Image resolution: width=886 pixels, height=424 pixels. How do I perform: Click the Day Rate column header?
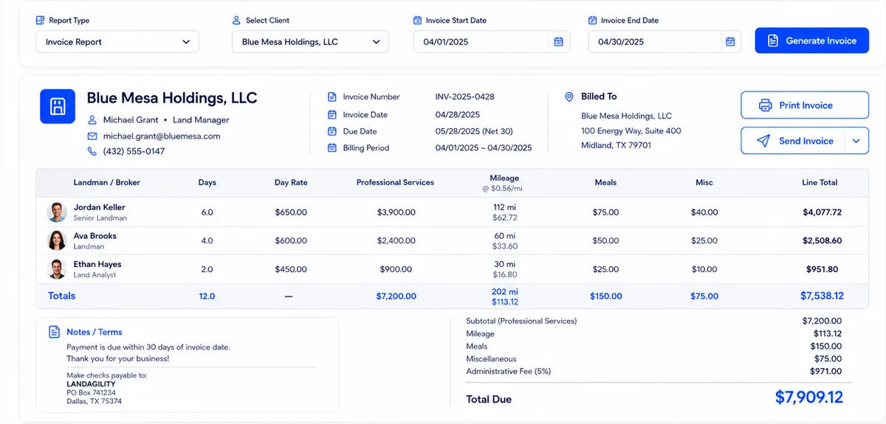291,182
